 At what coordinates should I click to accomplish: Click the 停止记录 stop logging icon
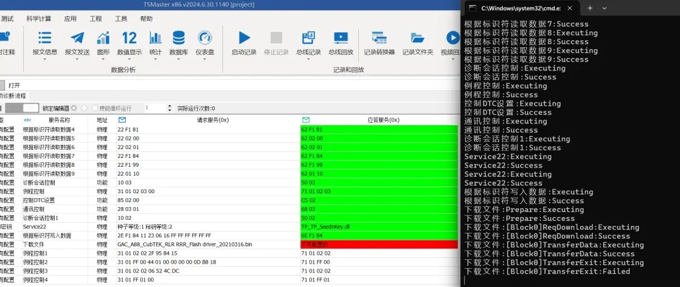click(x=276, y=38)
